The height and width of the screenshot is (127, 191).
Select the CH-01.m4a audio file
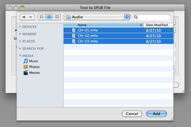pyautogui.click(x=87, y=30)
